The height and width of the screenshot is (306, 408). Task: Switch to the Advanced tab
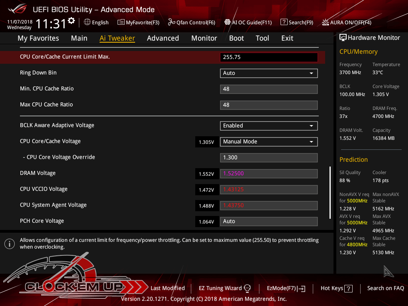point(163,38)
